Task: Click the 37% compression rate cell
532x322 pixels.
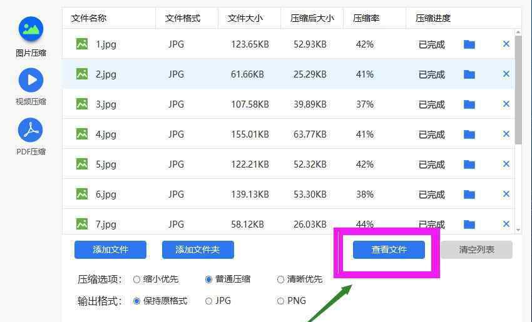Action: pyautogui.click(x=365, y=104)
